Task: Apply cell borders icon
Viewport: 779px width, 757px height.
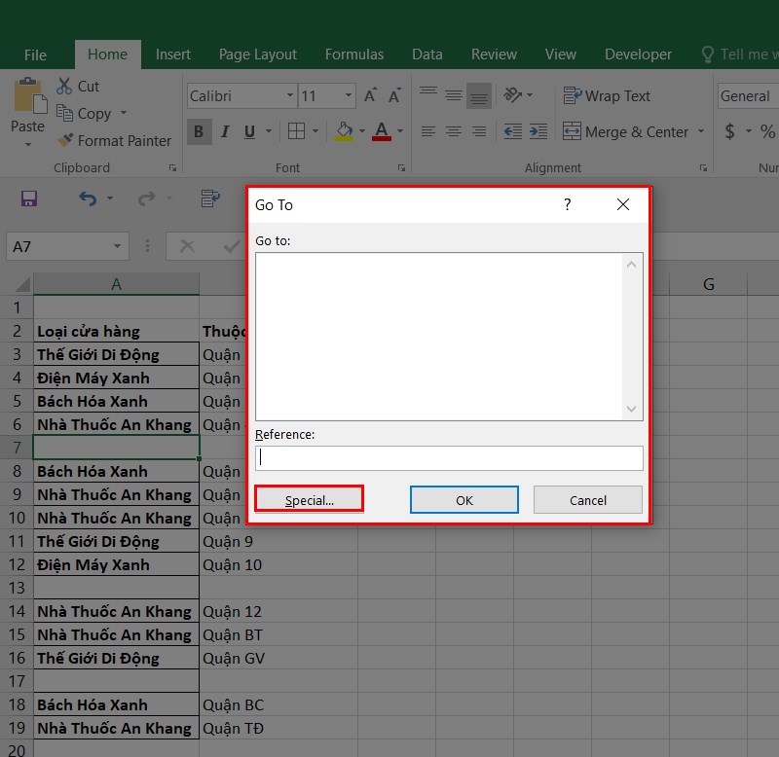Action: pyautogui.click(x=296, y=131)
